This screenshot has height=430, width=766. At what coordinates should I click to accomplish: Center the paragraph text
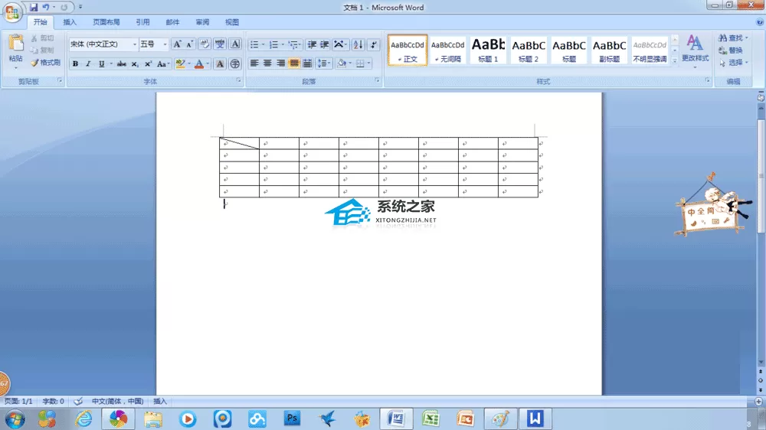point(267,64)
